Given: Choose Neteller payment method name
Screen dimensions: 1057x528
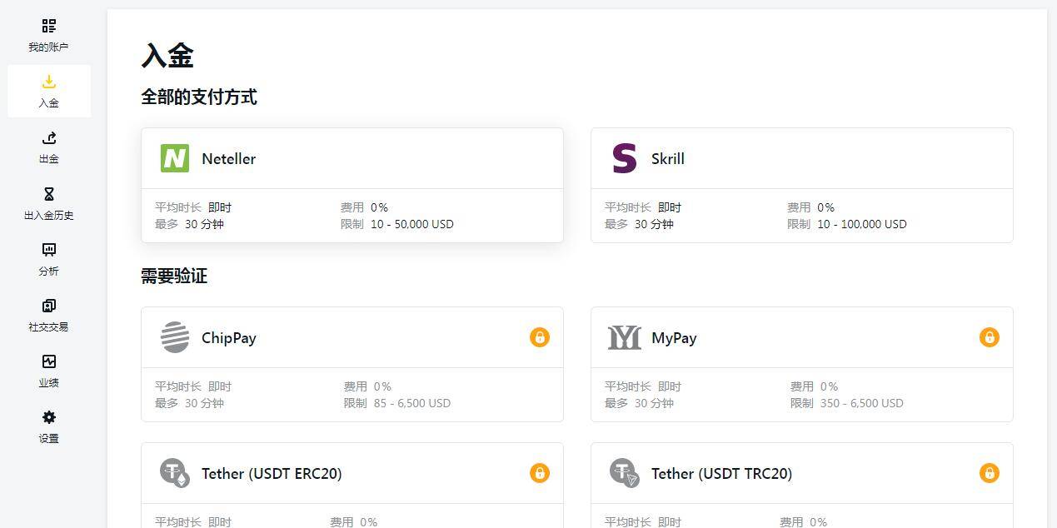Looking at the screenshot, I should click(228, 159).
